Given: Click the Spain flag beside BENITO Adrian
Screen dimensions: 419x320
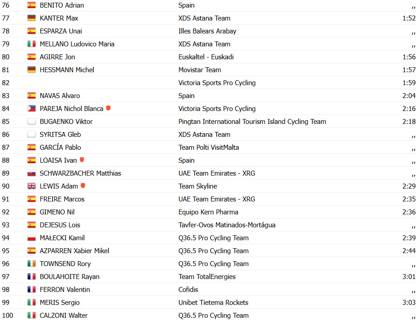Looking at the screenshot, I should tap(32, 5).
